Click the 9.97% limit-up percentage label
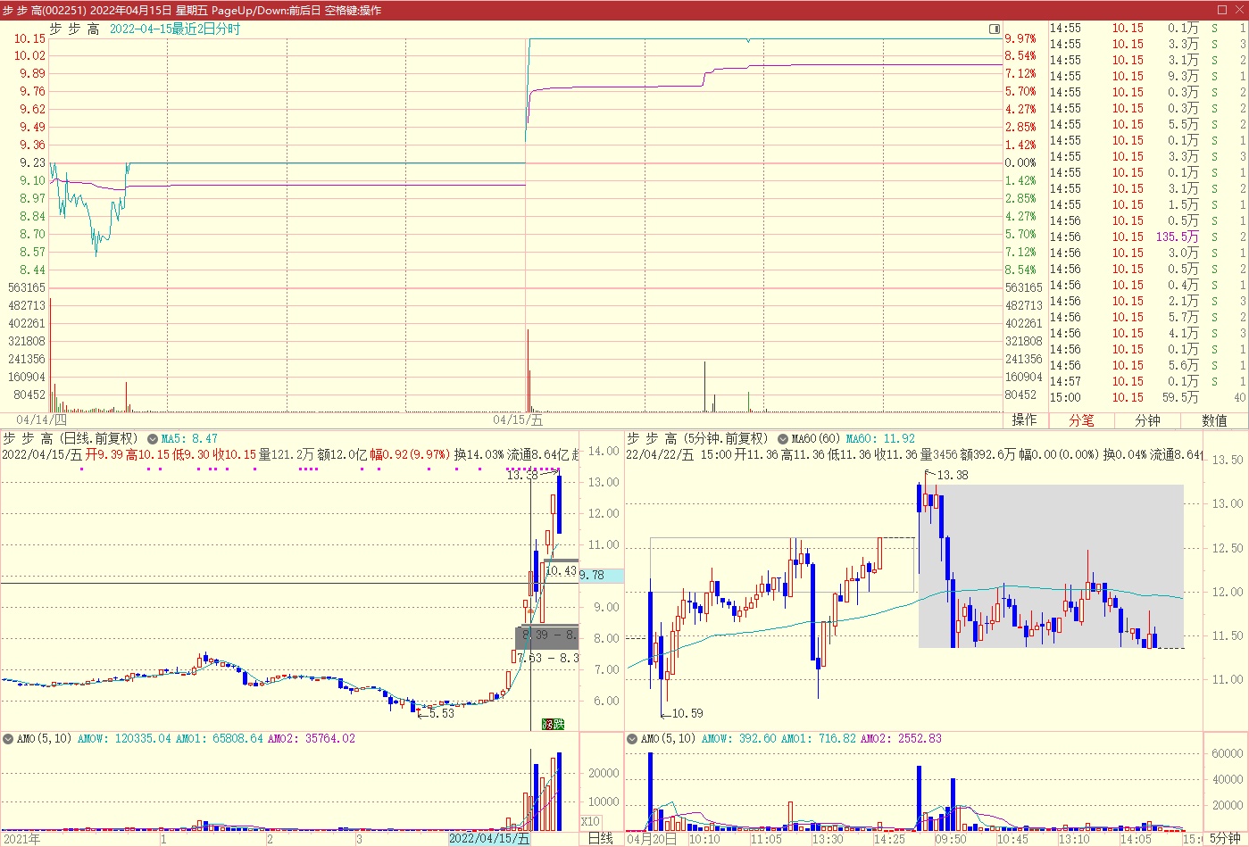Viewport: 1249px width, 847px height. 1020,38
